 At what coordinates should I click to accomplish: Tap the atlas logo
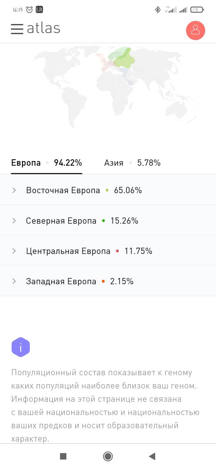point(44,28)
